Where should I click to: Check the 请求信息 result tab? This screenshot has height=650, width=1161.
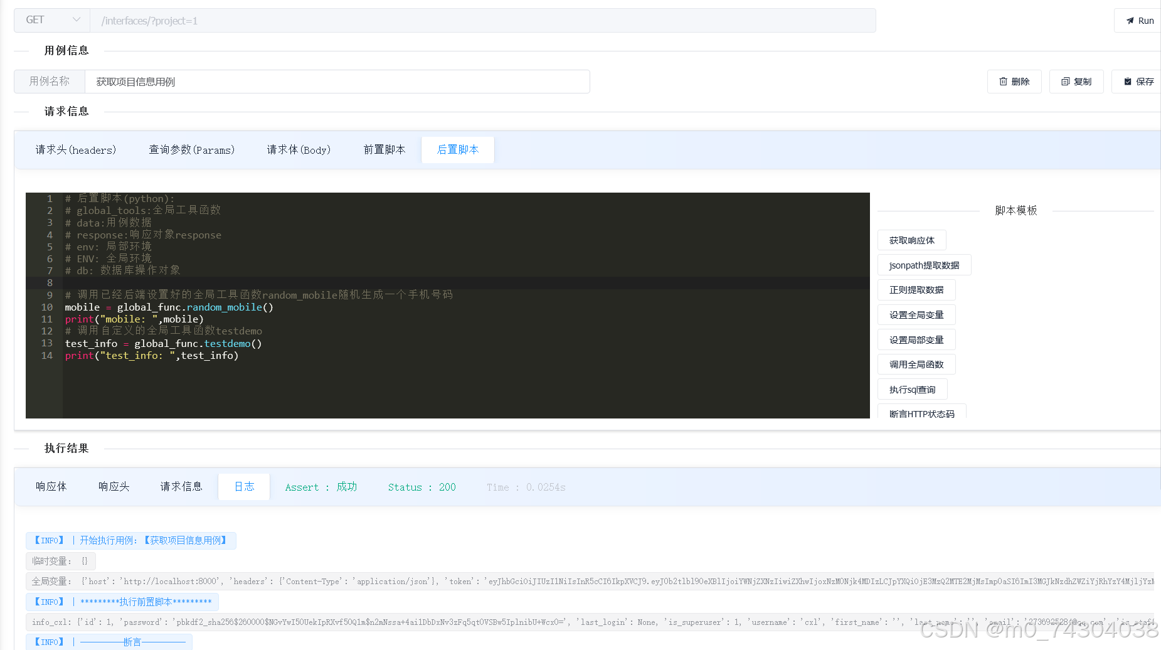181,486
